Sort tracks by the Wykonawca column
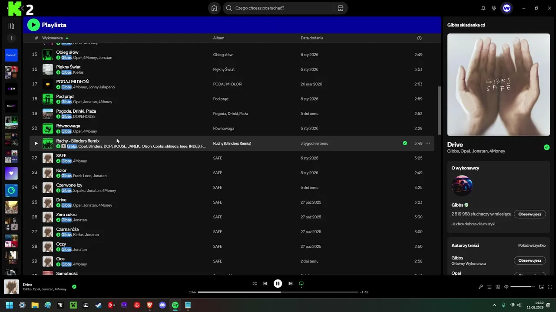 pos(53,38)
